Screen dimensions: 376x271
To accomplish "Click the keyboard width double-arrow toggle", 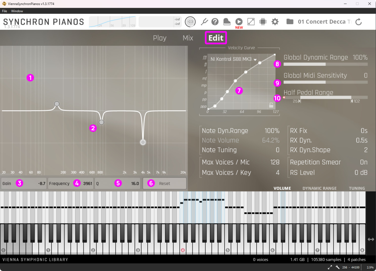I will pos(371,239).
